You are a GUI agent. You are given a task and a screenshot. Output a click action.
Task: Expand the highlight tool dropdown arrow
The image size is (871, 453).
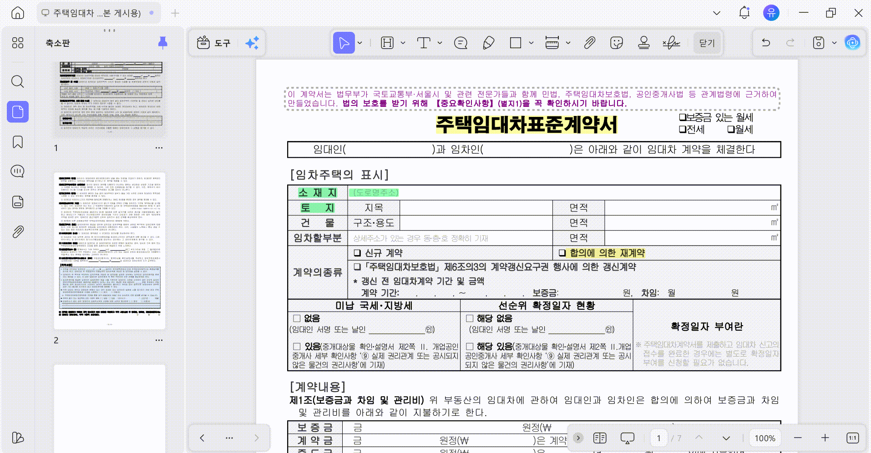(403, 43)
